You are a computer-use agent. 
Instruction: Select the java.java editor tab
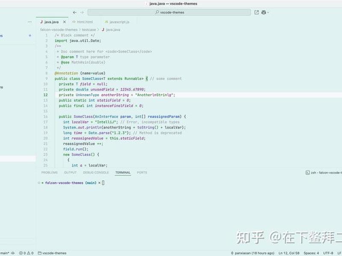(51, 22)
